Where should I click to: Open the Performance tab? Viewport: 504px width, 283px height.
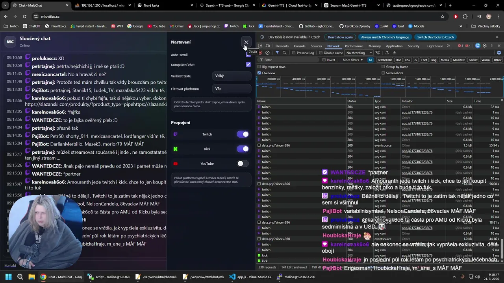pos(354,46)
